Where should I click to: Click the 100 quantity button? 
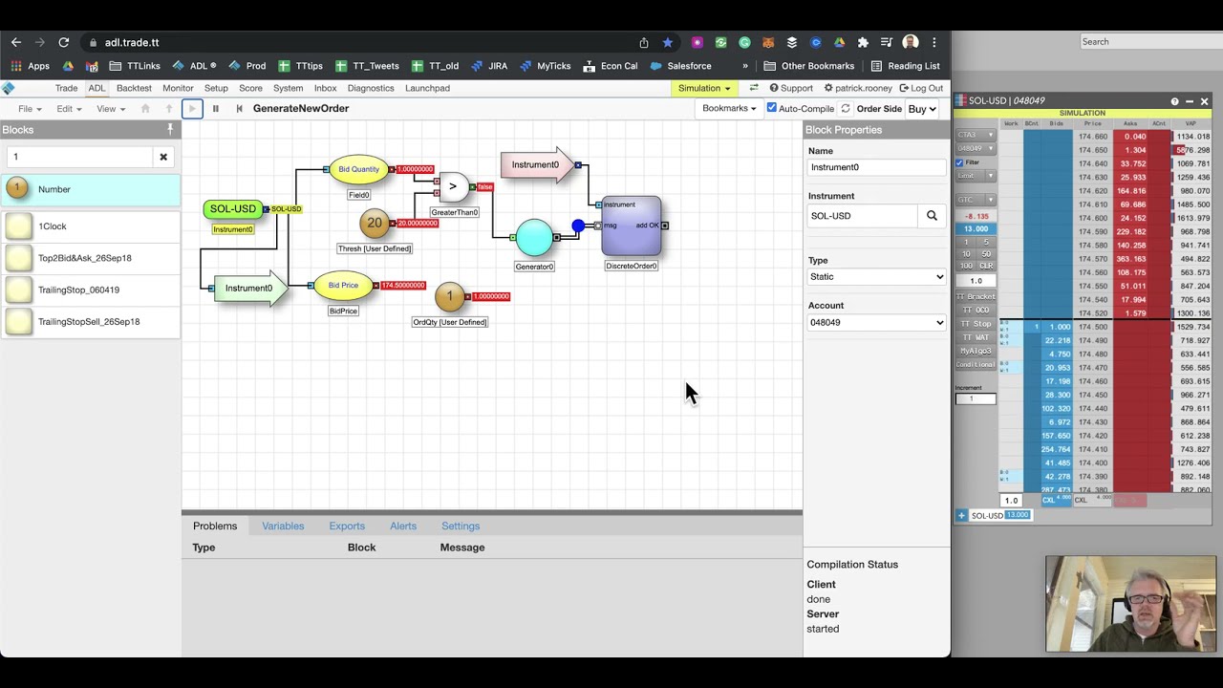[966, 266]
